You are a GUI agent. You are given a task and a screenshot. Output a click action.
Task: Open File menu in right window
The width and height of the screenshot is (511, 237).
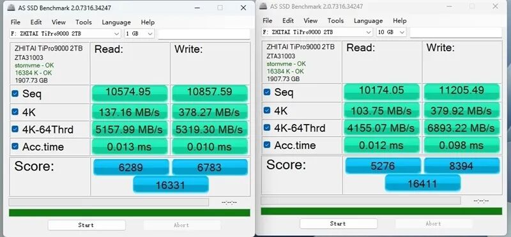click(267, 20)
